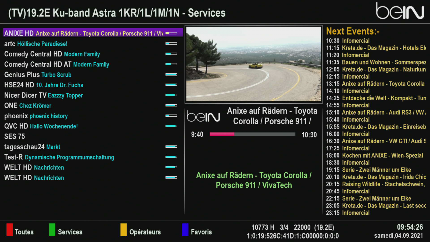Select the green Services color button

[x=52, y=230]
